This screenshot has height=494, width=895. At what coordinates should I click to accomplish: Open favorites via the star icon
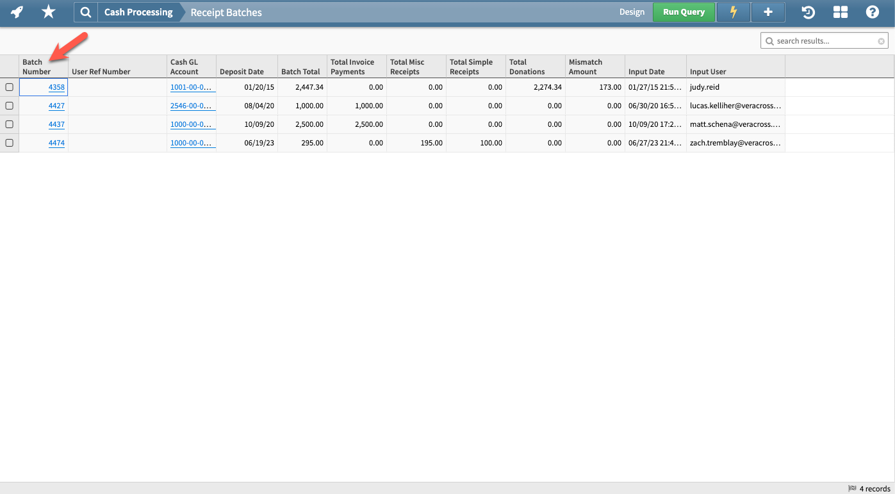point(48,12)
